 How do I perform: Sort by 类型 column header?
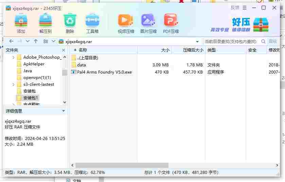tap(226, 50)
